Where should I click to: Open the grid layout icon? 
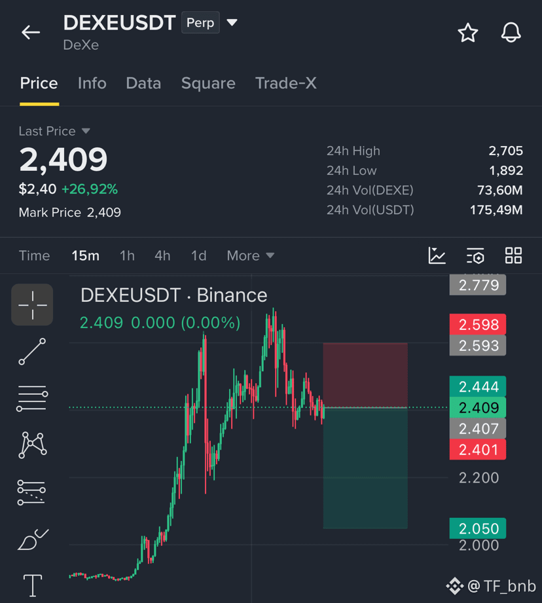(x=513, y=255)
